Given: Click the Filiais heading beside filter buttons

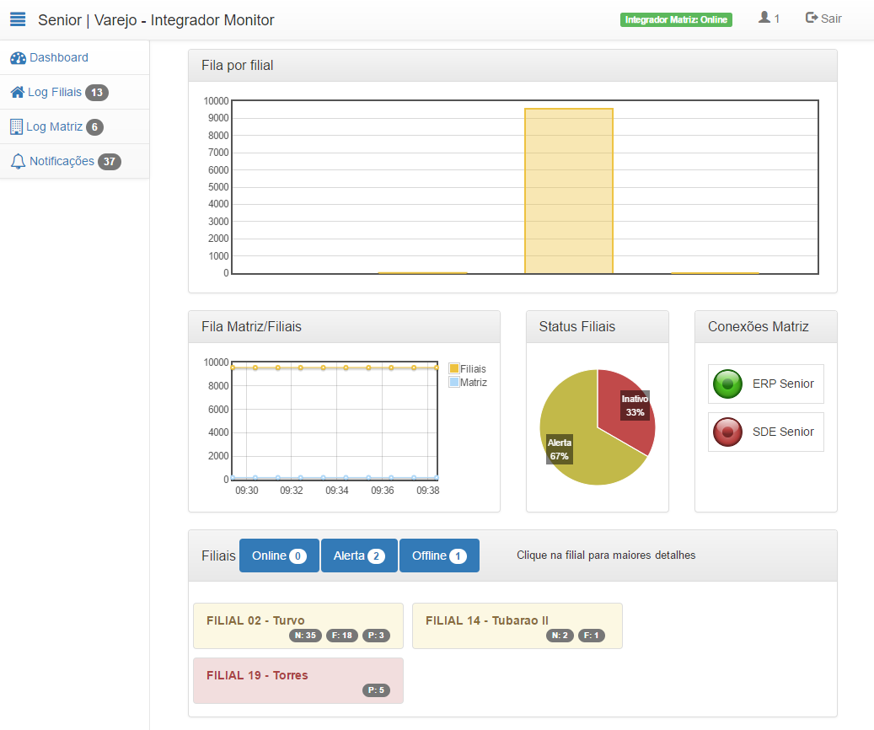Looking at the screenshot, I should [218, 556].
